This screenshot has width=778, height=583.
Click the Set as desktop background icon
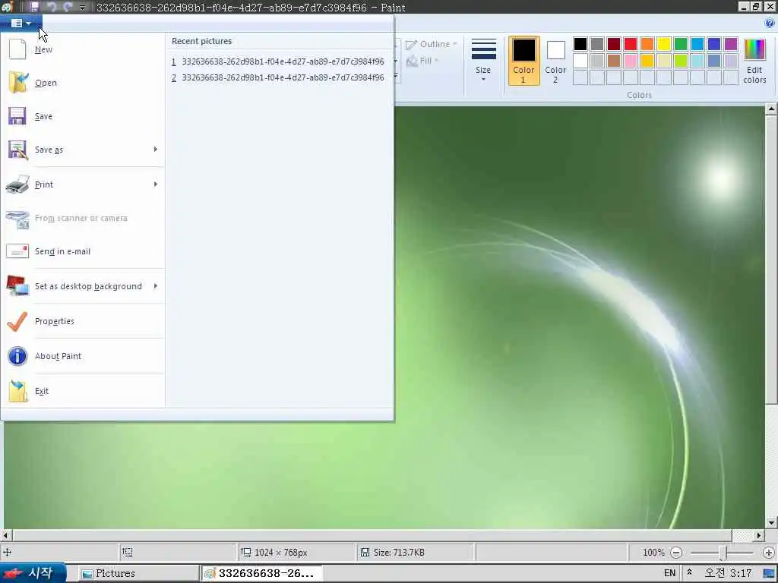click(x=17, y=286)
